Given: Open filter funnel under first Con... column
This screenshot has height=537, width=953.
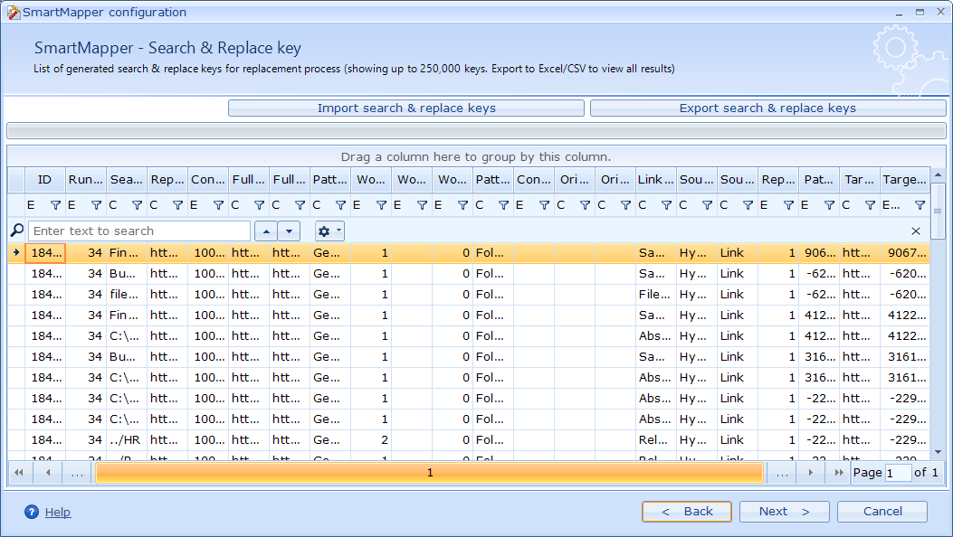Looking at the screenshot, I should [x=218, y=206].
